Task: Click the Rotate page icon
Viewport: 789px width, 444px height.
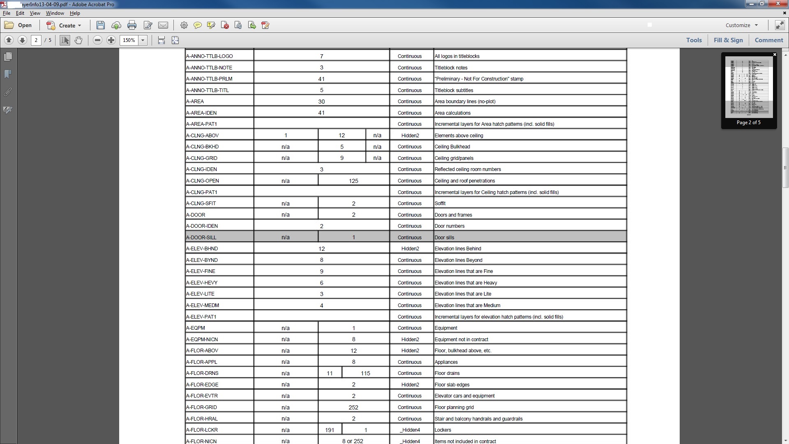Action: [x=238, y=25]
